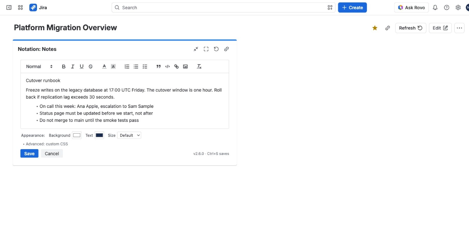The image size is (469, 229).
Task: Star the Platform Migration Overview dashboard
Action: (x=375, y=28)
